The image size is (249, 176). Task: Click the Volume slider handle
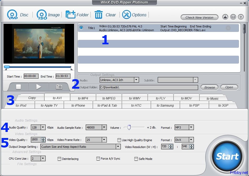click(129, 127)
